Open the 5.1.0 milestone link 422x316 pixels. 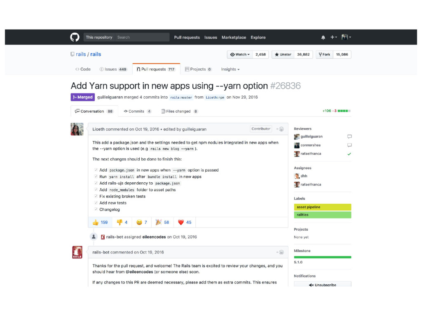[x=298, y=262]
